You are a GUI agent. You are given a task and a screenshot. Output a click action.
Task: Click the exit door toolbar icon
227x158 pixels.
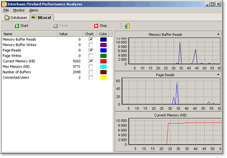pos(127,26)
